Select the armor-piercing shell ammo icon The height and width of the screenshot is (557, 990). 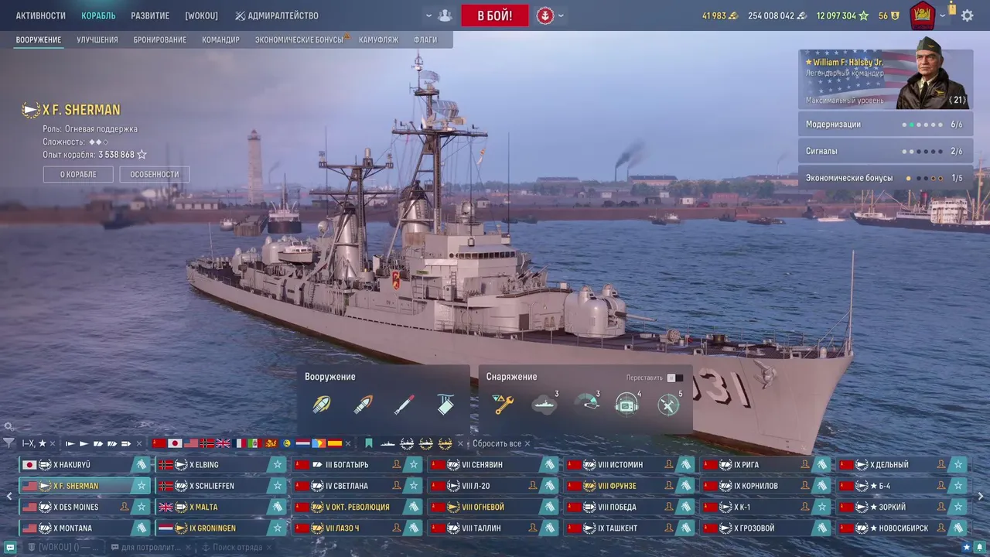tap(363, 404)
